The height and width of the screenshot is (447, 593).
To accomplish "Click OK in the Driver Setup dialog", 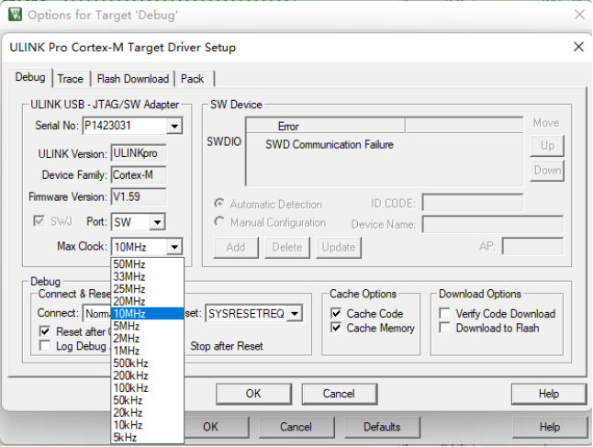I will point(253,394).
